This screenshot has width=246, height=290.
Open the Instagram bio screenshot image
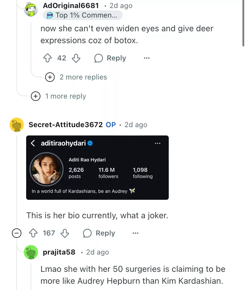coord(97,167)
